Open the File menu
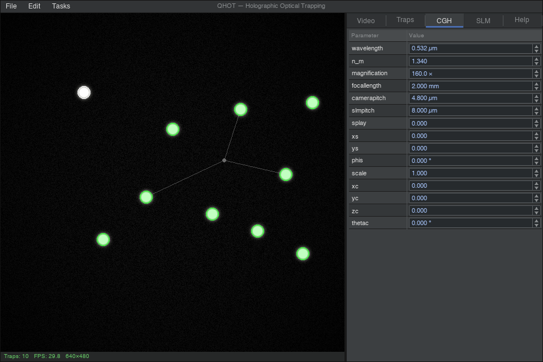Viewport: 543px width, 362px height. 11,6
